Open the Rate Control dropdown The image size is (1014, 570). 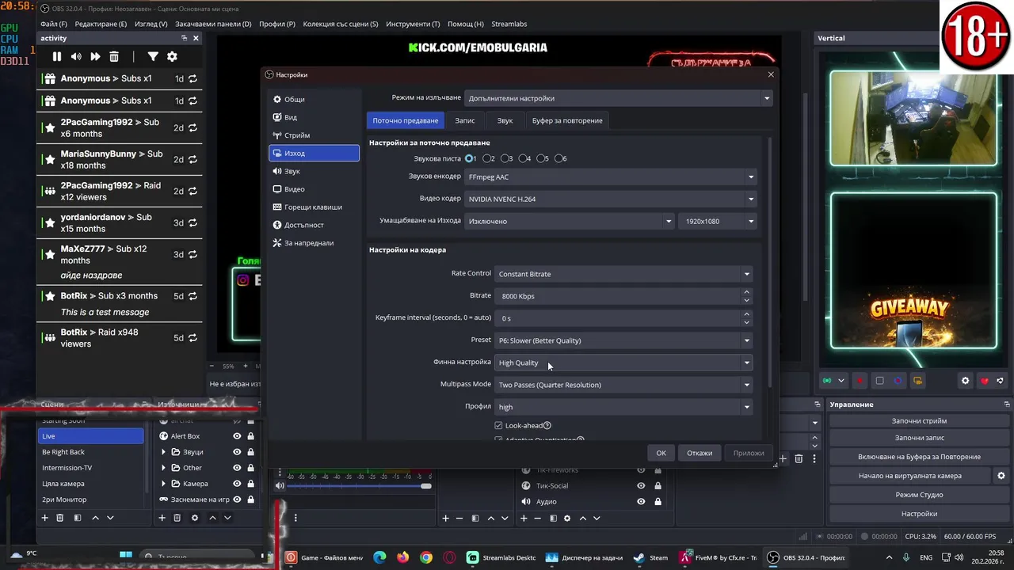point(623,274)
